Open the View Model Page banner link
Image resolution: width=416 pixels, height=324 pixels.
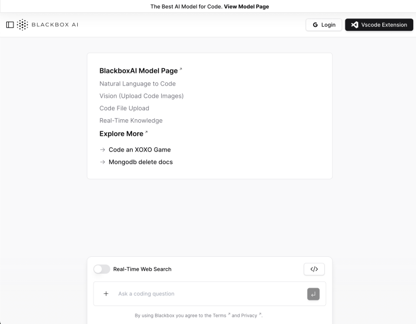(246, 6)
